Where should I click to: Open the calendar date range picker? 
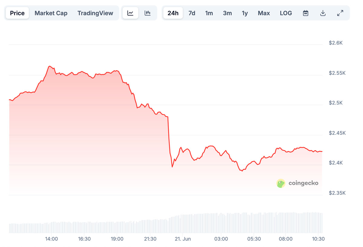pos(306,13)
